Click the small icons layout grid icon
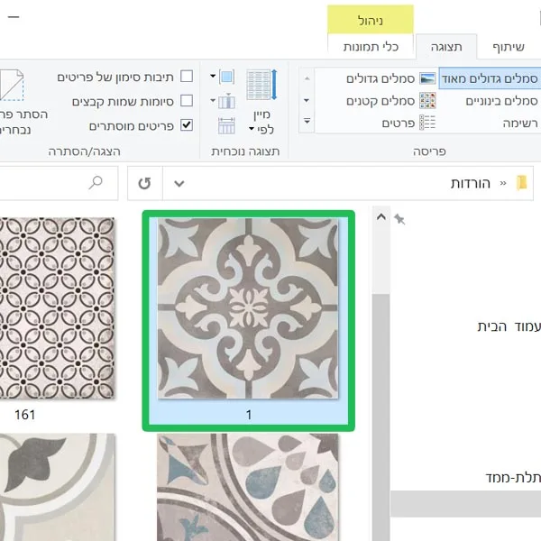The image size is (541, 541). pos(427,101)
